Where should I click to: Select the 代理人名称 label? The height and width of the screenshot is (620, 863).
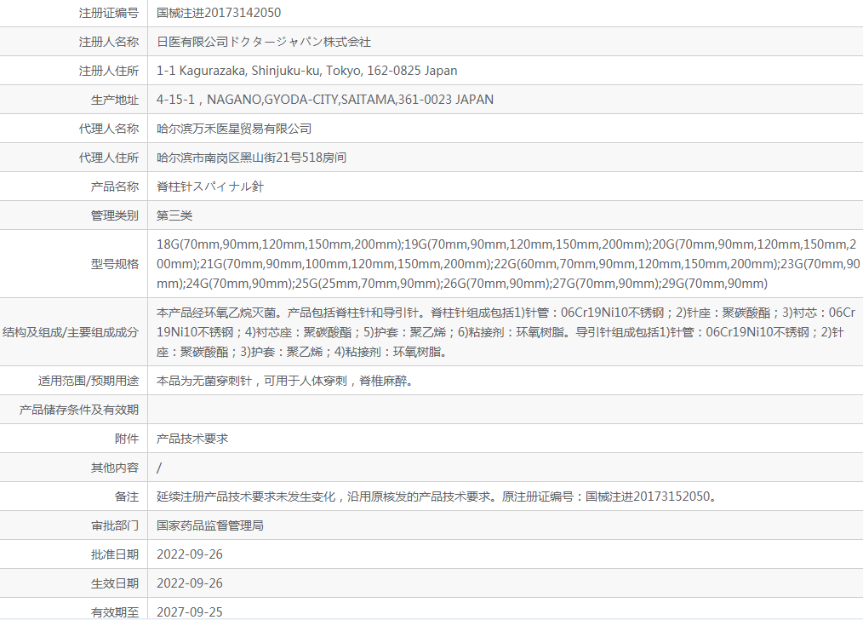coord(109,129)
